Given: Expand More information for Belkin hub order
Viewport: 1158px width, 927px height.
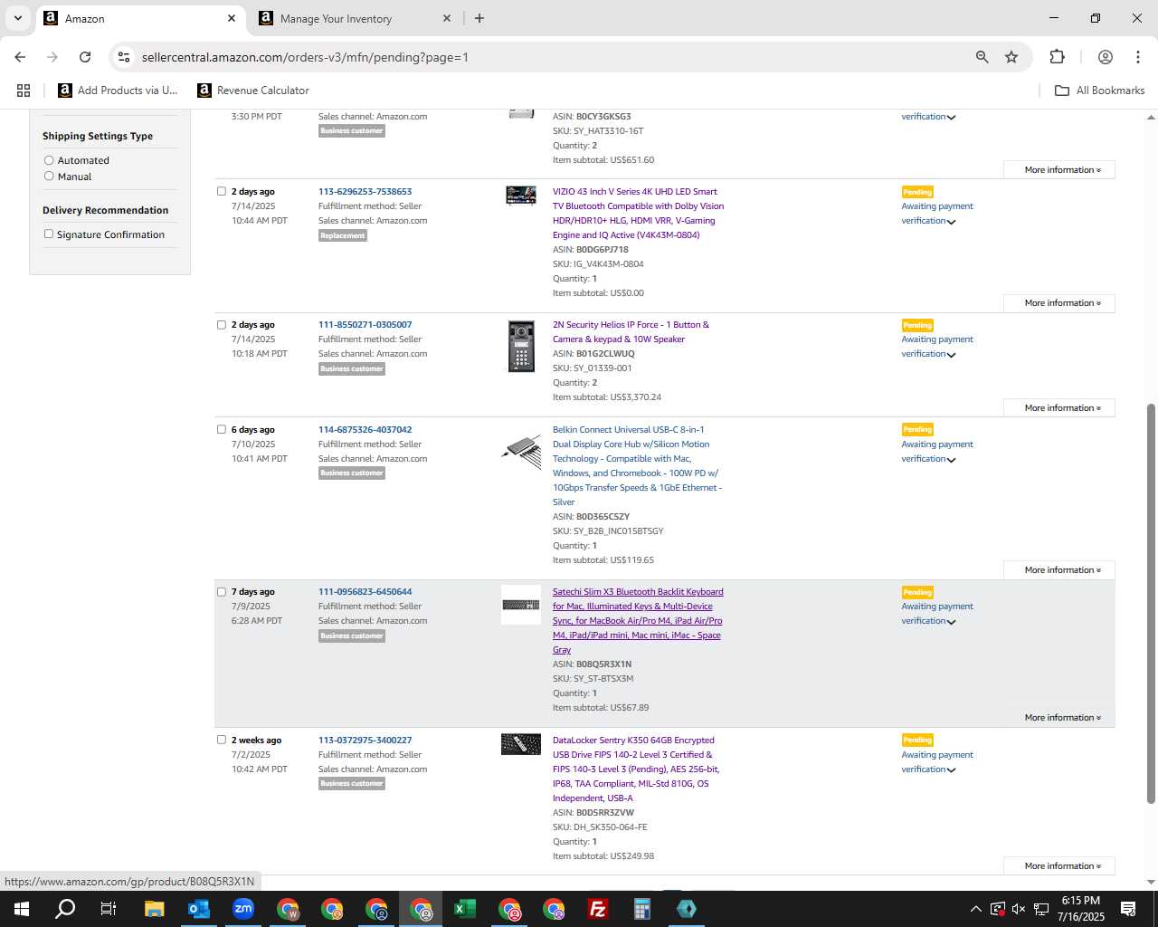Looking at the screenshot, I should coord(1059,570).
